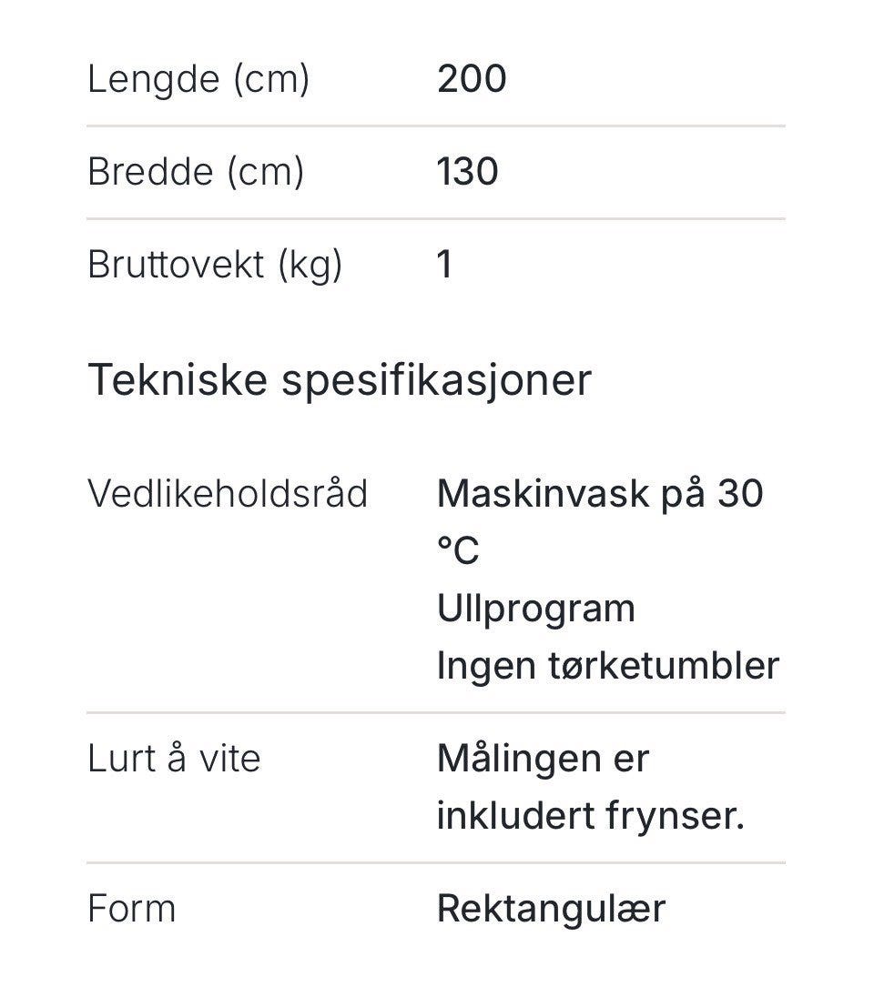Click the Ingen tørketumbler instruction

(x=608, y=665)
